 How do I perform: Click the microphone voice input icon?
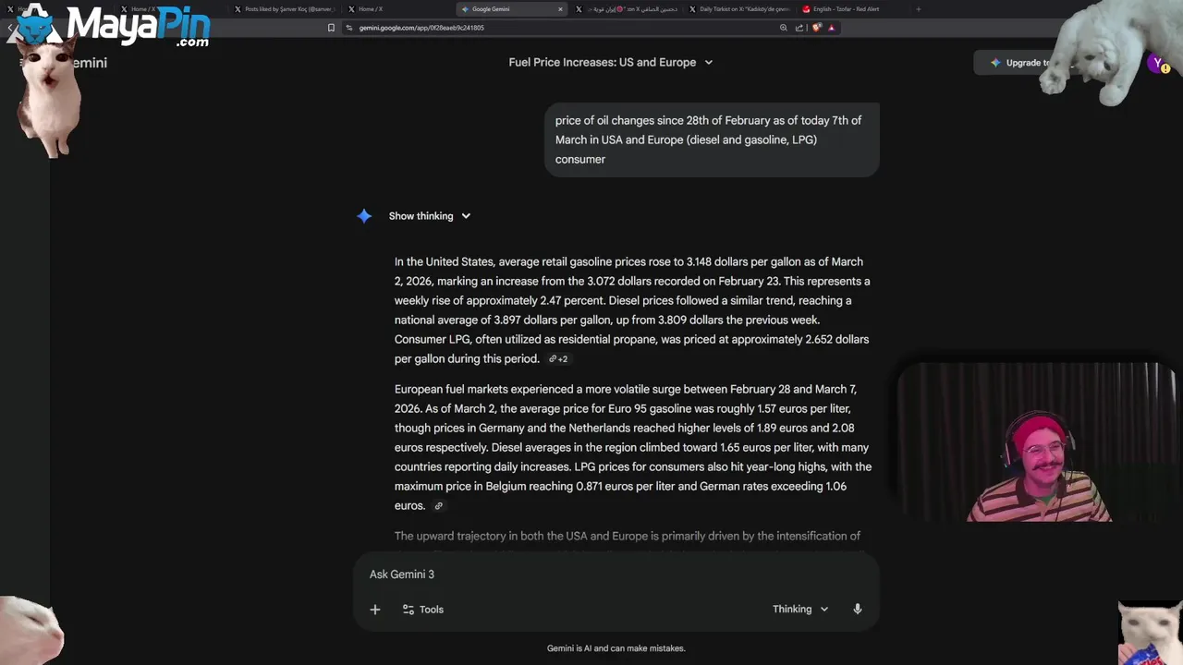tap(858, 610)
